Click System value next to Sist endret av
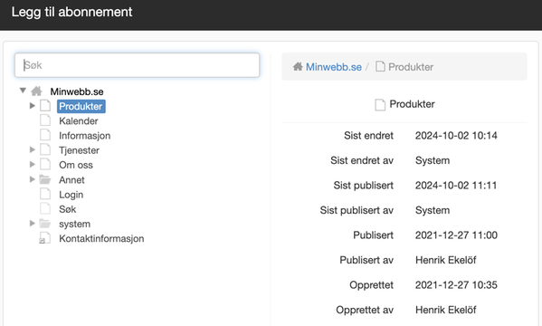Image resolution: width=542 pixels, height=326 pixels. [433, 160]
